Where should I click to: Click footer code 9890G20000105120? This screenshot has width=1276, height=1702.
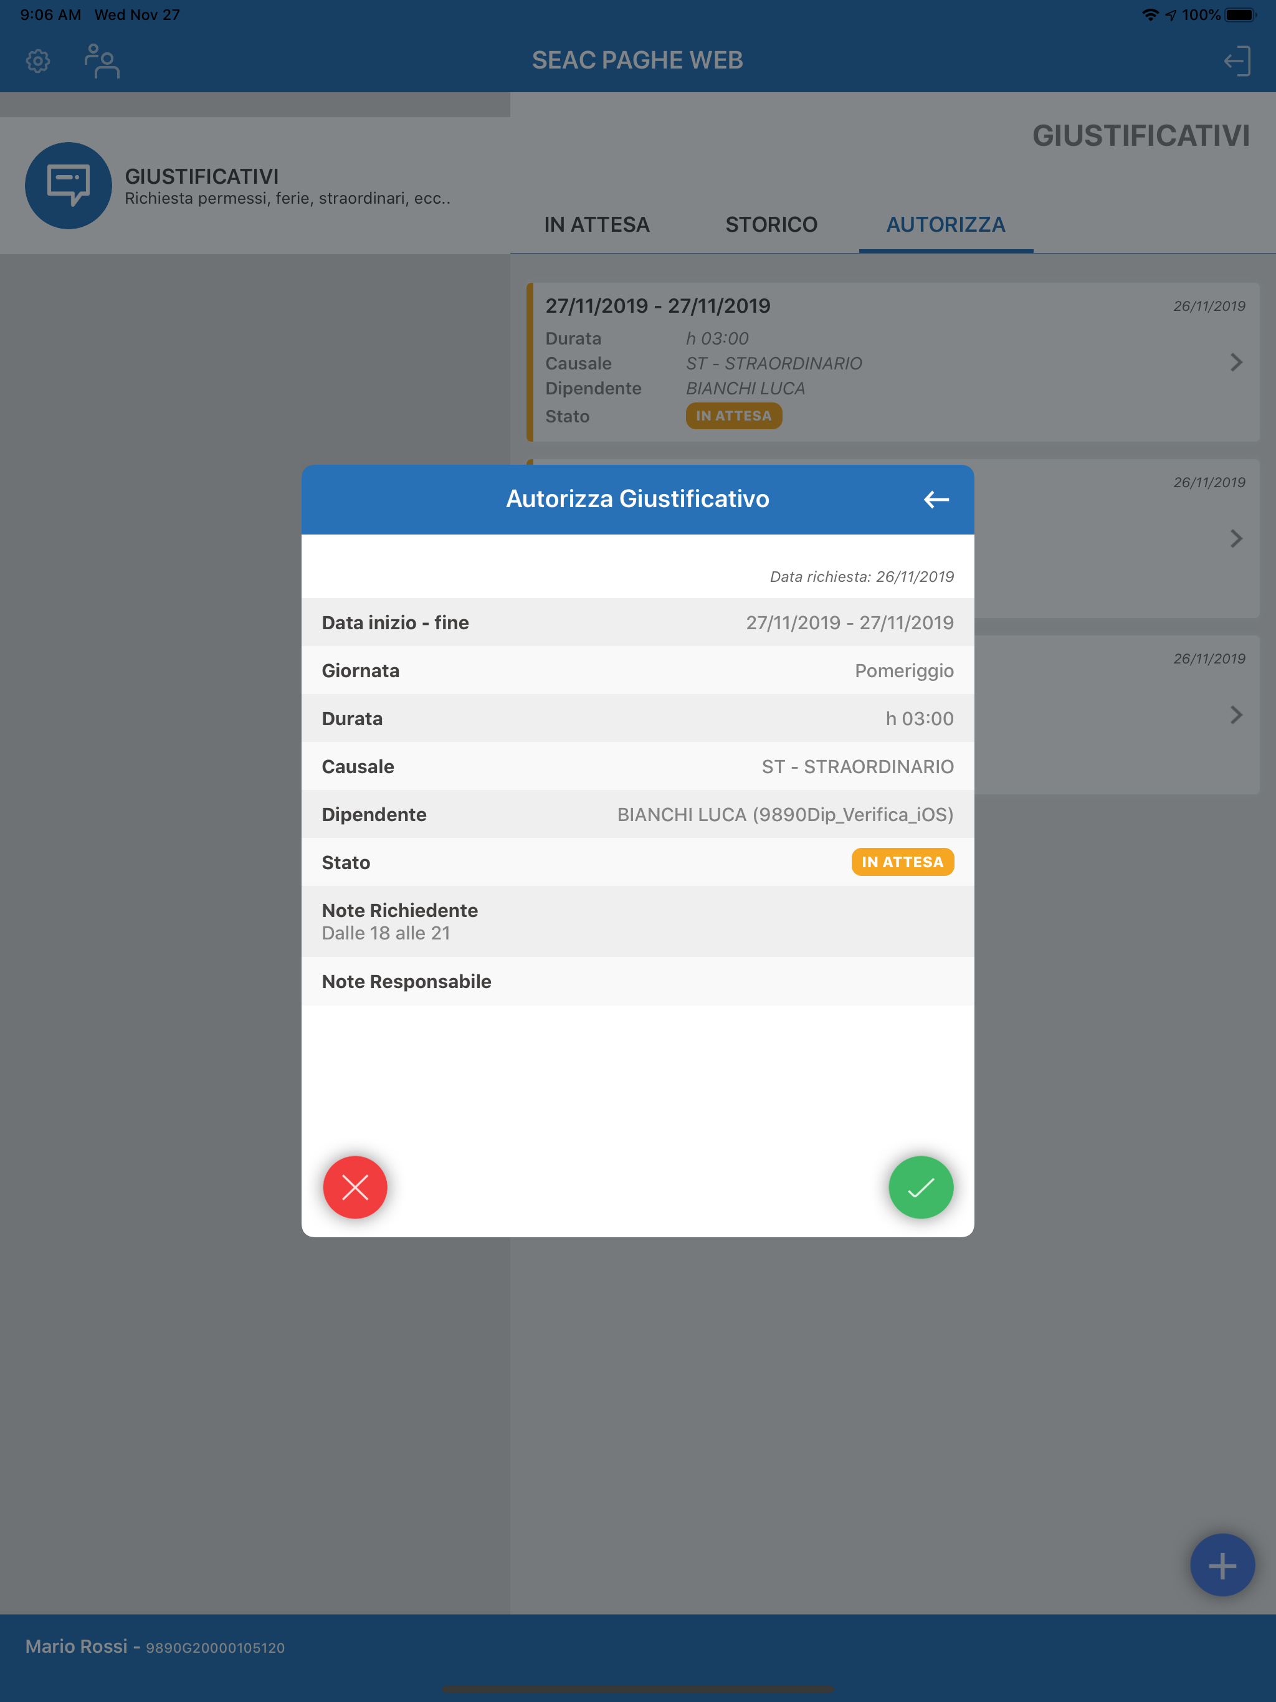click(216, 1647)
